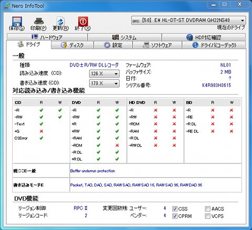Switch to the ディスク (Disc) tab

[72, 45]
